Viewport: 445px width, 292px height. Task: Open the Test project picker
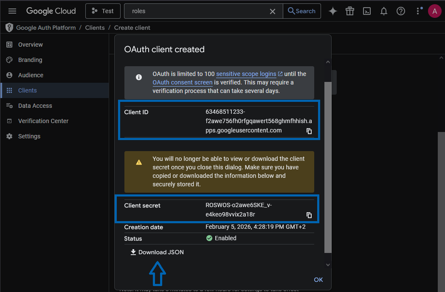click(x=103, y=11)
